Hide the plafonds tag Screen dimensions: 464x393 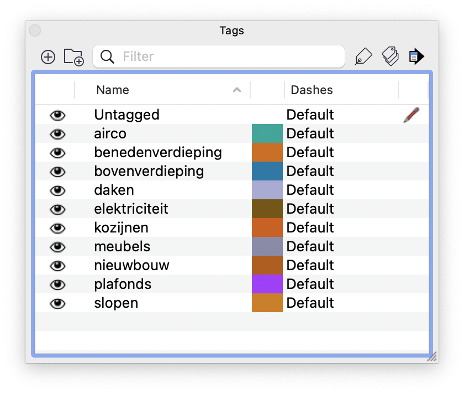point(57,285)
